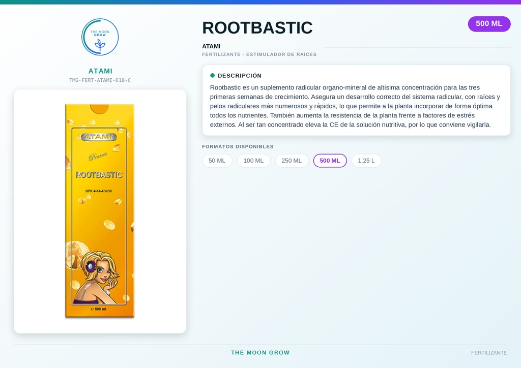Image resolution: width=521 pixels, height=368 pixels.
Task: Select the 250 ML format pill
Action: point(292,161)
